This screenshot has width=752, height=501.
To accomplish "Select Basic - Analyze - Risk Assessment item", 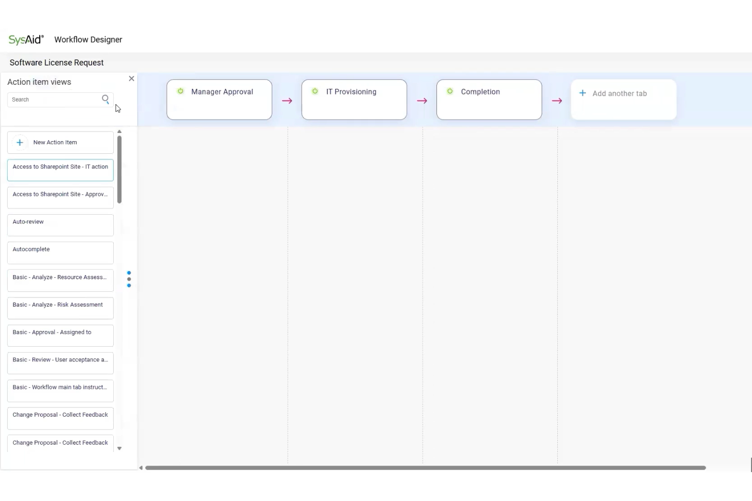I will pos(60,308).
